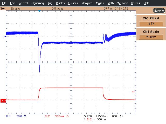The width and height of the screenshot is (166, 124).
Task: Click the 1.25GS/s sample rate readout
Action: tap(101, 116)
